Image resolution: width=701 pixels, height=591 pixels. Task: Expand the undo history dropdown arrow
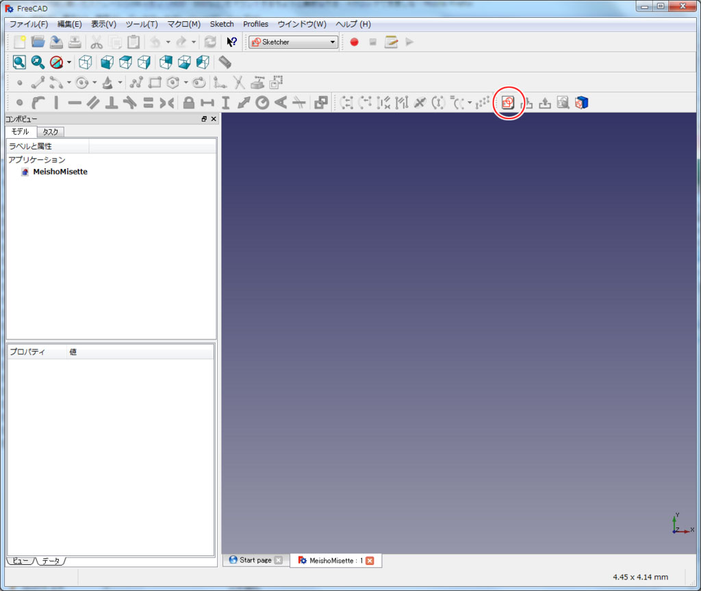click(168, 42)
